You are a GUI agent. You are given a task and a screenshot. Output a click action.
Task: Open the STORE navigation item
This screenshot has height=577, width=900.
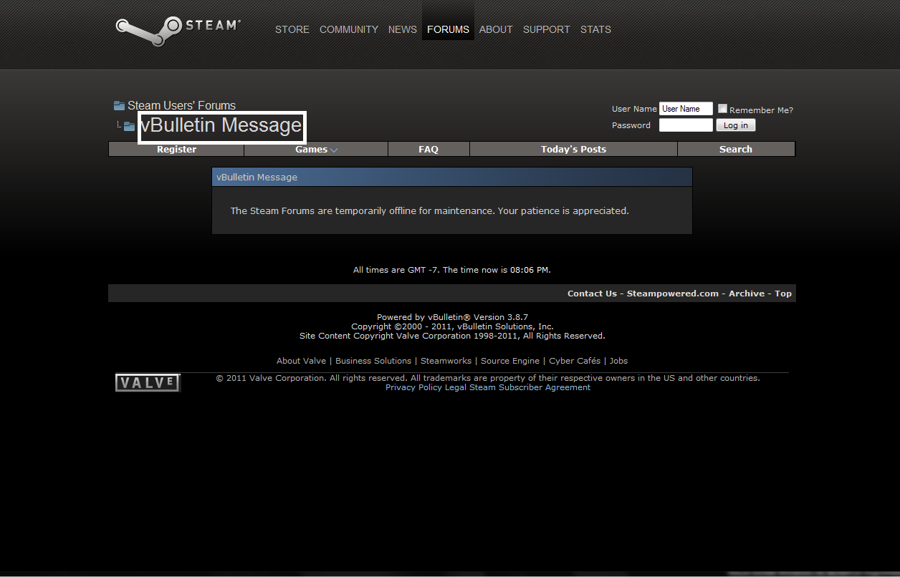(292, 29)
